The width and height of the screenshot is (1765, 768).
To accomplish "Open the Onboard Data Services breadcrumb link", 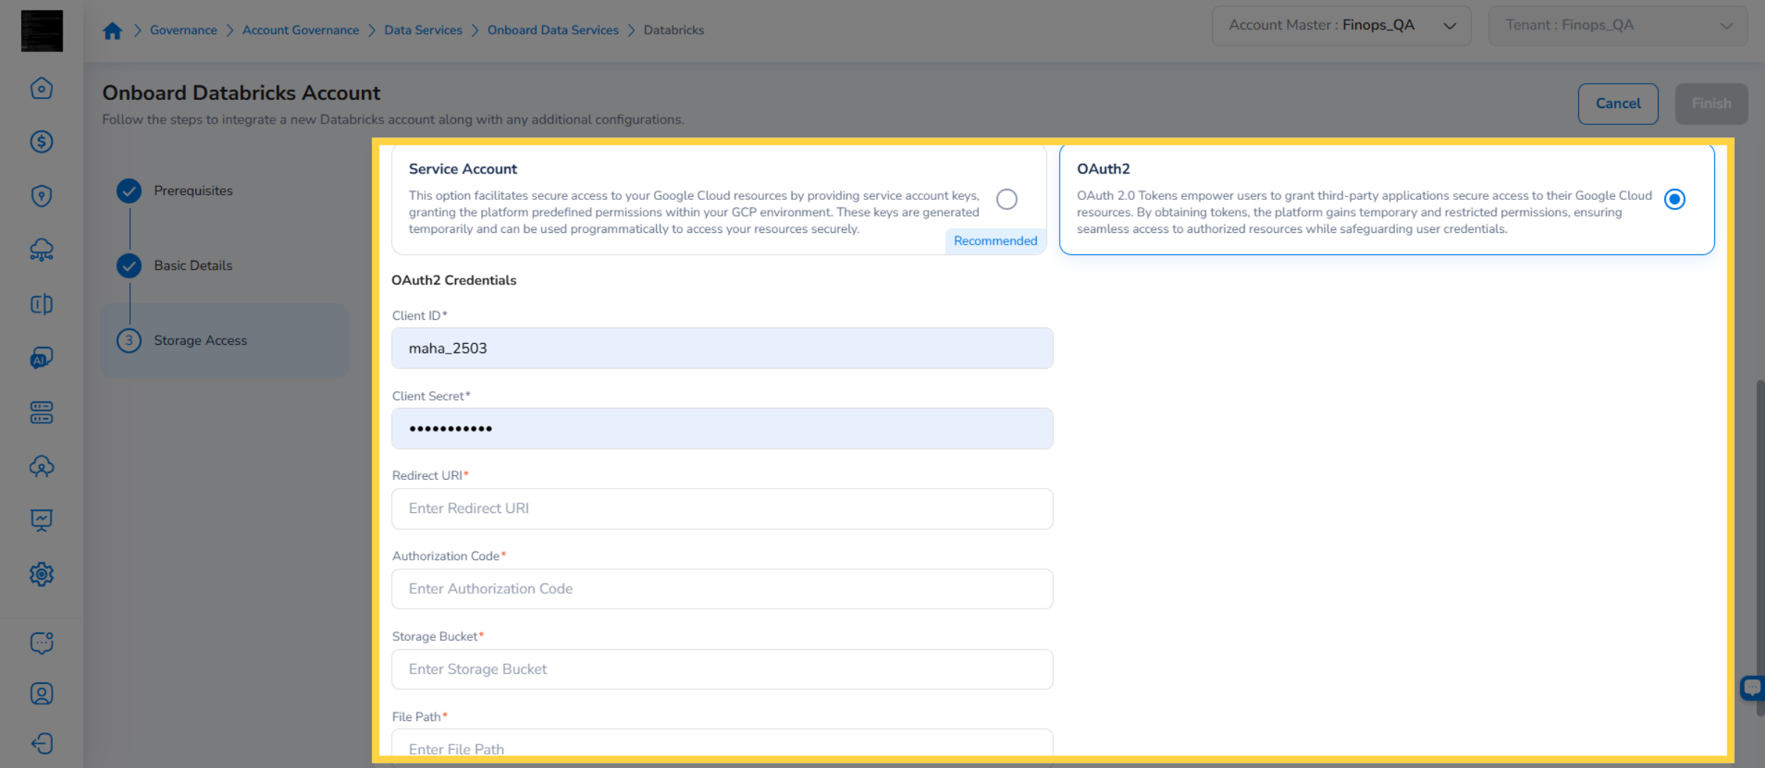I will (553, 30).
